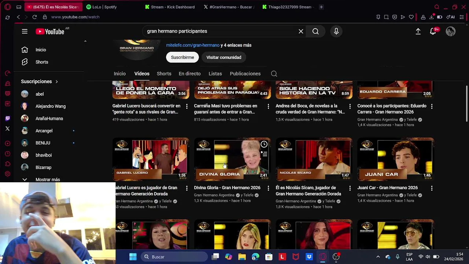Open the channel Shorts tab
This screenshot has height=264, width=469.
[x=164, y=74]
